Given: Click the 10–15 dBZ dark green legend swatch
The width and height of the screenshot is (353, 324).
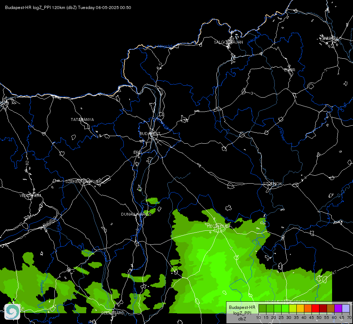Looking at the screenshot, I should (262, 309).
